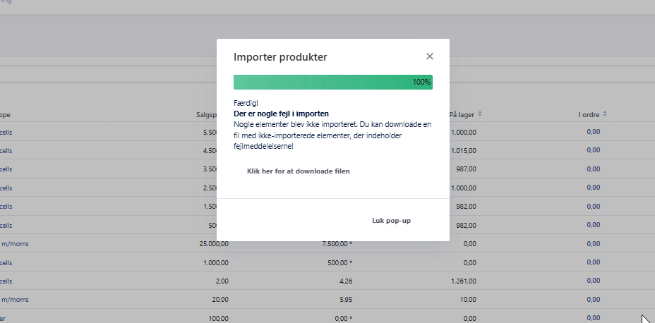
Task: Open I ordre value for 1.261,00 stock row
Action: click(593, 280)
